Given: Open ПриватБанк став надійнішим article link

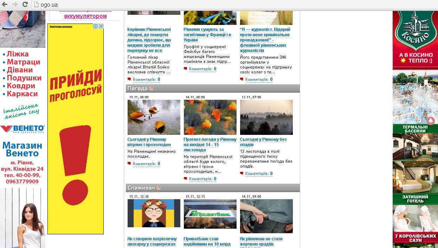Looking at the screenshot, I should pos(207,241).
